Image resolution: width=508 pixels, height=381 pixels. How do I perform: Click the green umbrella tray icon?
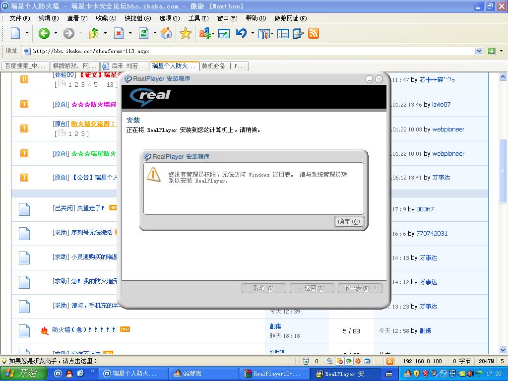(x=479, y=374)
